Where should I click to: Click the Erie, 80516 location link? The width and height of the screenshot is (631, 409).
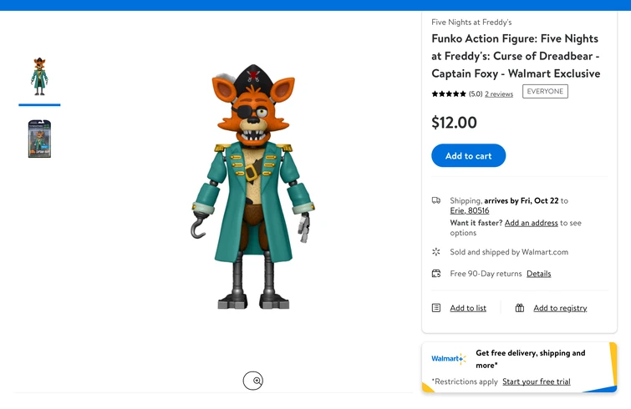[x=470, y=211]
